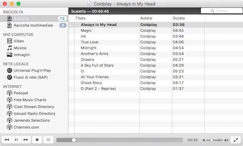Open the Podcast label in sidebar
The image size is (243, 146).
tap(21, 93)
